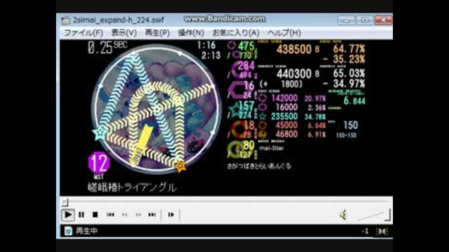This screenshot has width=449, height=252.
Task: Click the status bar 再生中 icon
Action: coord(68,231)
